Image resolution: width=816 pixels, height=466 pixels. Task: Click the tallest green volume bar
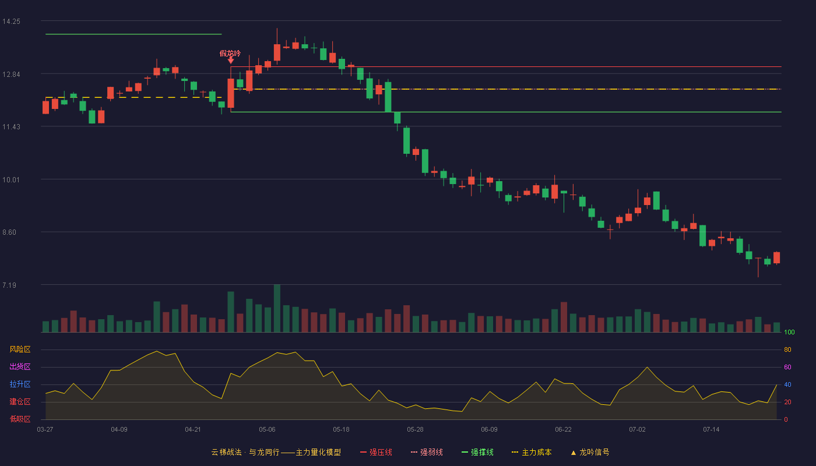tap(277, 308)
